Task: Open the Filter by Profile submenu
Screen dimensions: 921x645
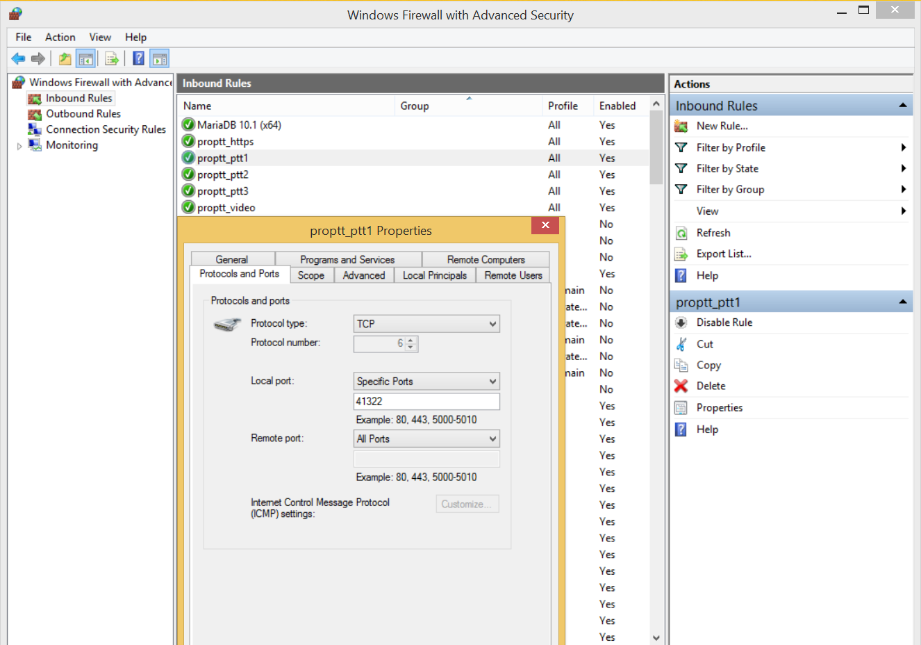Action: click(731, 147)
